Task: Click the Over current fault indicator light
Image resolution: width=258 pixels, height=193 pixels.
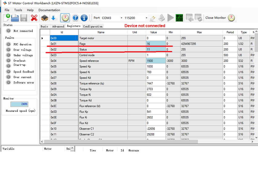Action: (x=8, y=77)
